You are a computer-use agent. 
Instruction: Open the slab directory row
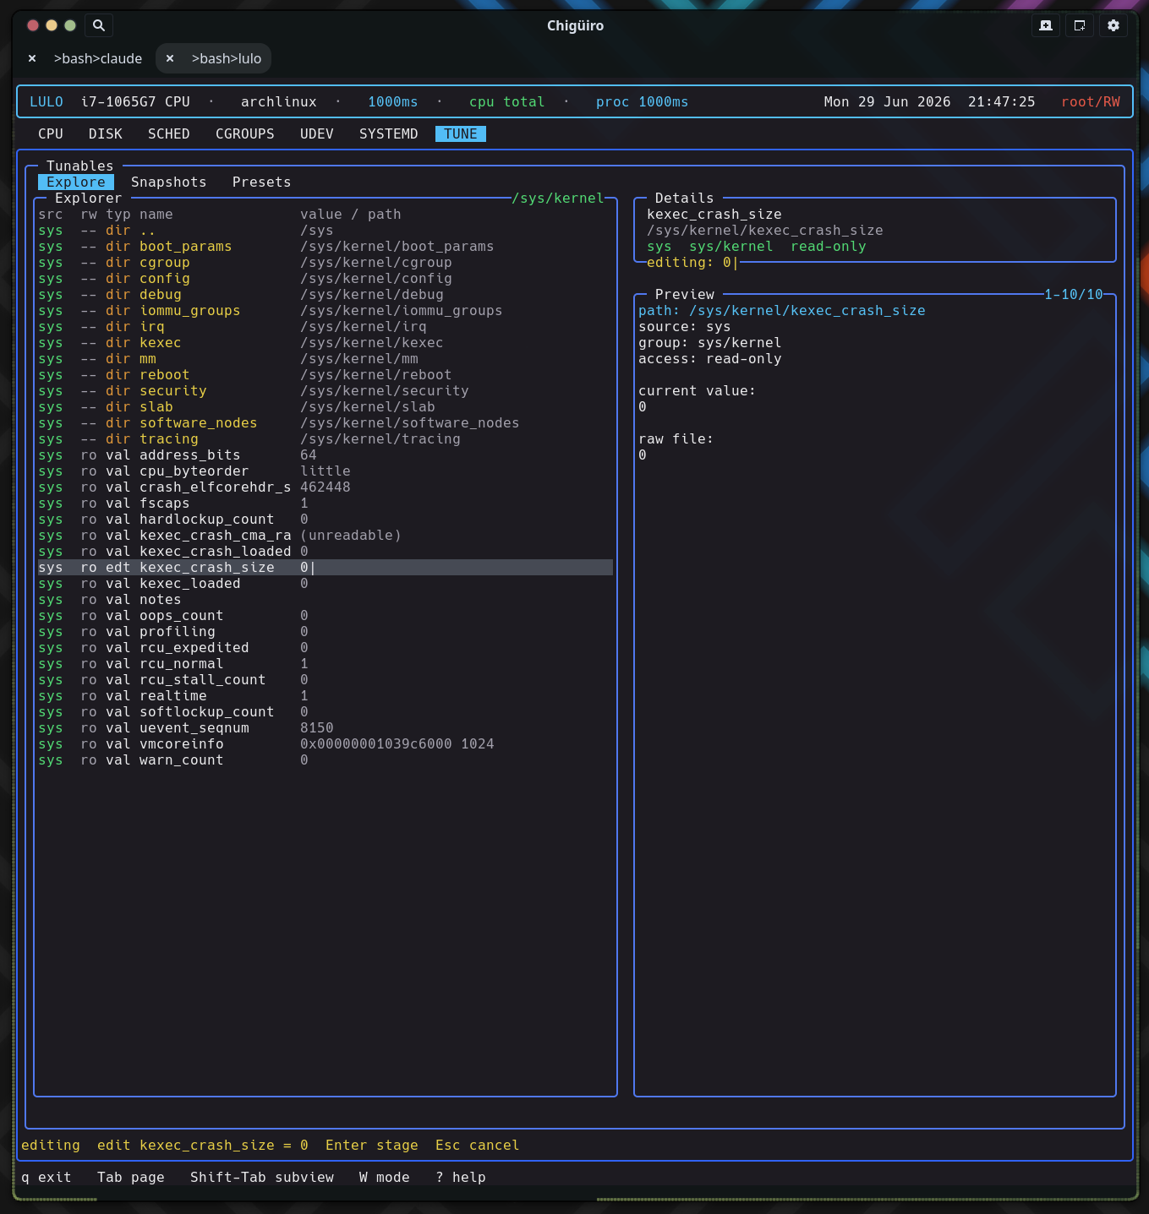pos(326,407)
